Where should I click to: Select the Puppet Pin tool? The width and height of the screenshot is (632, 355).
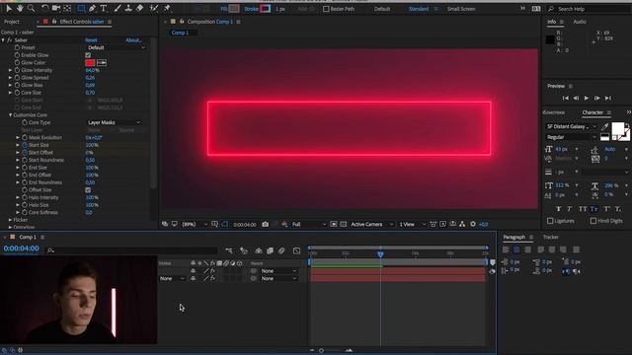point(167,8)
